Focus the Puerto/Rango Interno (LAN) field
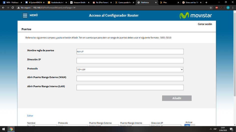 130,87
